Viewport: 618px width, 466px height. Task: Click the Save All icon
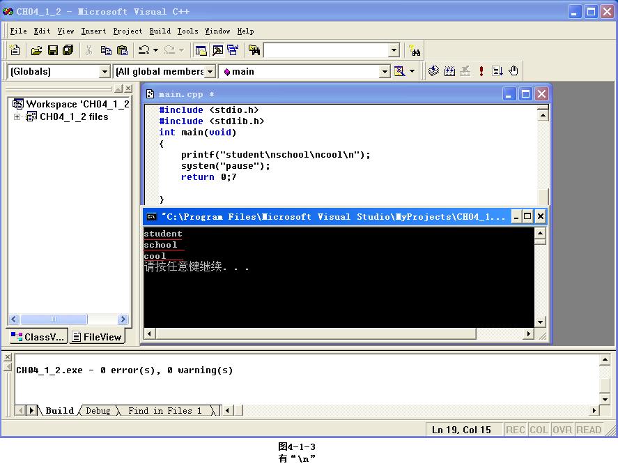pyautogui.click(x=68, y=50)
